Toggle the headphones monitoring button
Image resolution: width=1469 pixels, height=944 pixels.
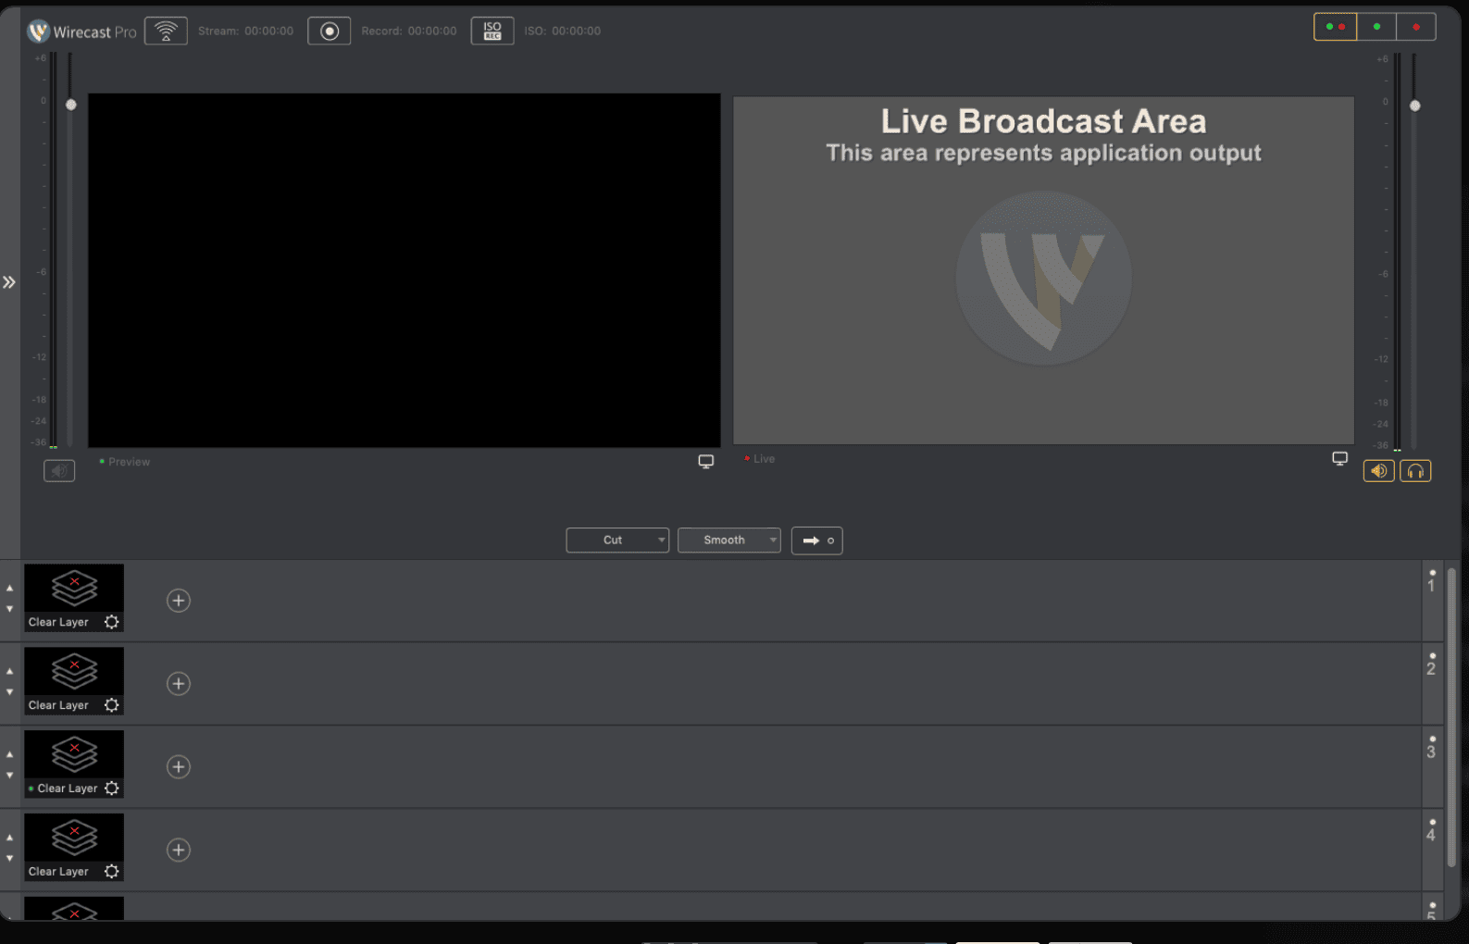1415,471
